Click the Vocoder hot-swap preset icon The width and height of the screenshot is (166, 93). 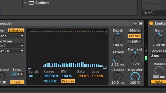point(135,24)
